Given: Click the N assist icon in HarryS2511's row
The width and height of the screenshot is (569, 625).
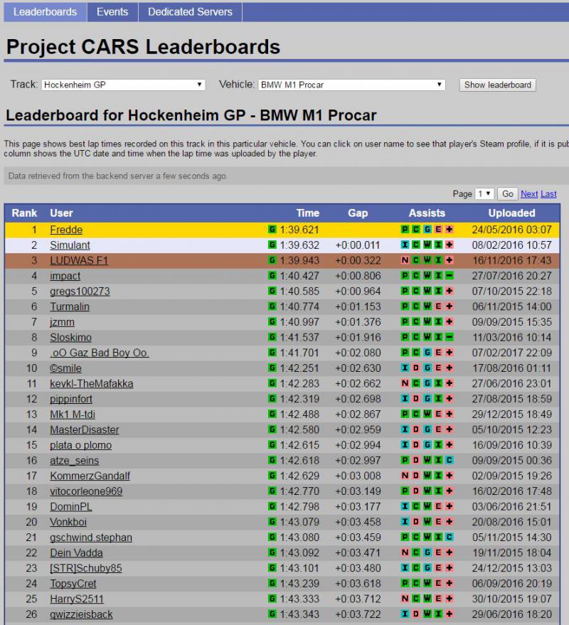Looking at the screenshot, I should [x=405, y=599].
